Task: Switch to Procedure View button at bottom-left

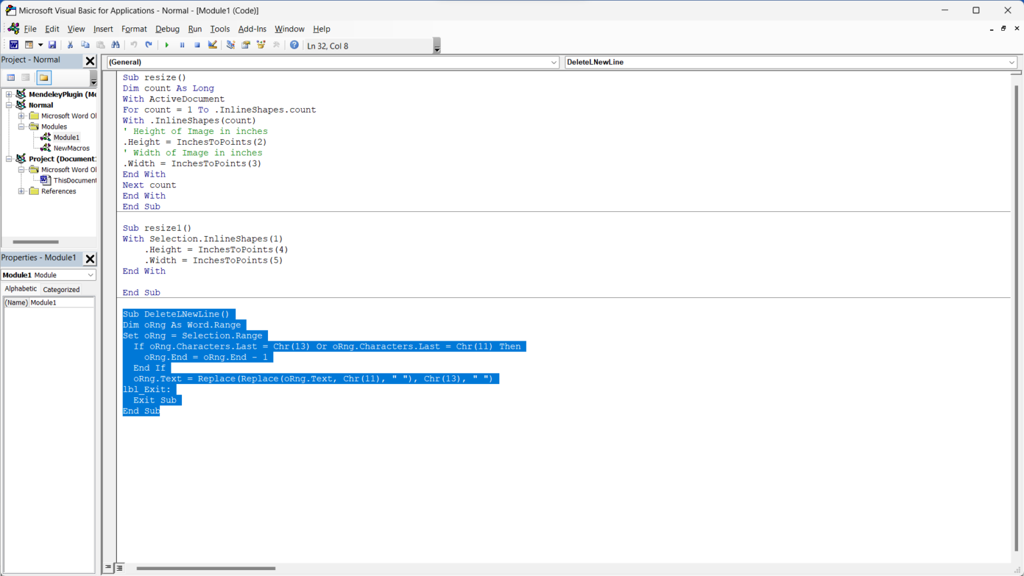Action: pyautogui.click(x=108, y=568)
